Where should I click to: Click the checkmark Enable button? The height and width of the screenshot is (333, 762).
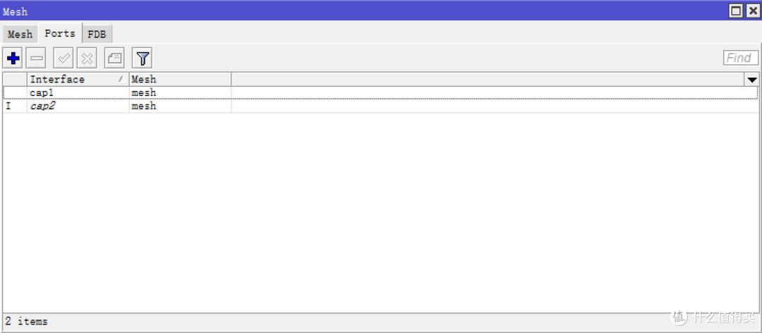64,59
